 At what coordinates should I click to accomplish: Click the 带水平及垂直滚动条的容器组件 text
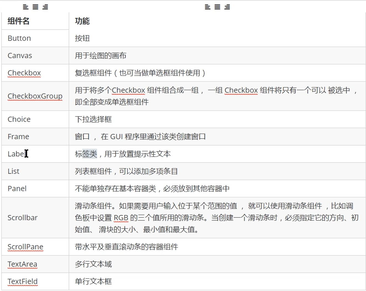[x=127, y=247]
